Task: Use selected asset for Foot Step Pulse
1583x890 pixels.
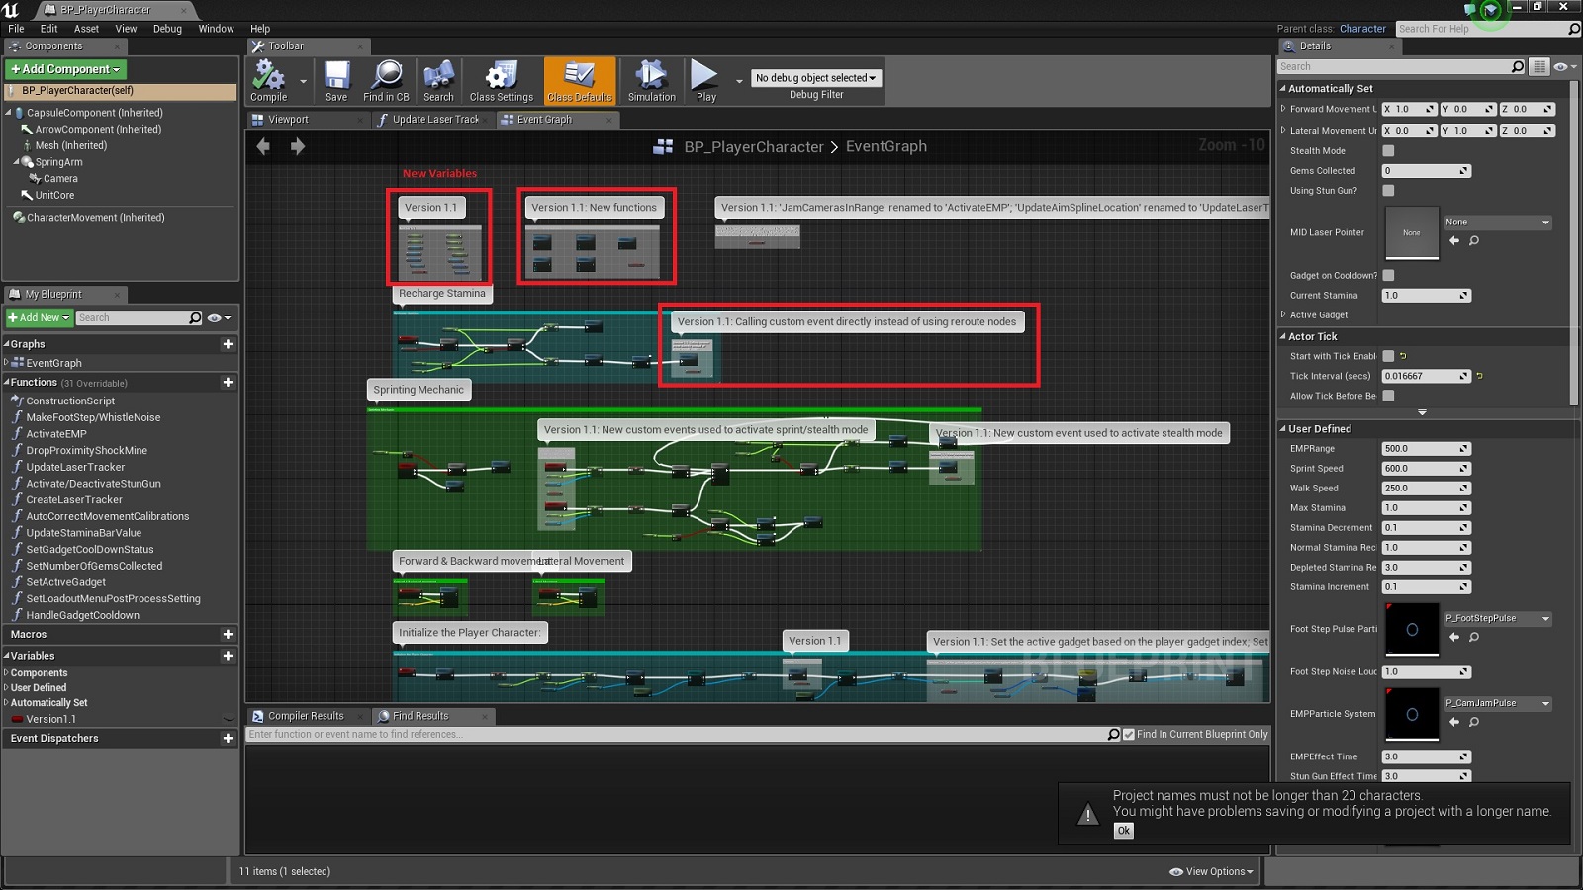Action: [1454, 638]
